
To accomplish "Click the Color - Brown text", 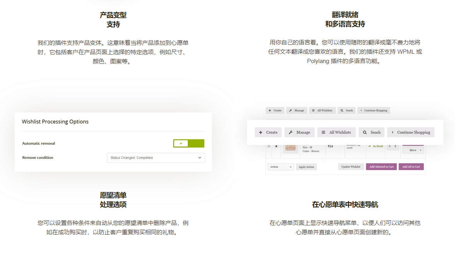I will [310, 151].
